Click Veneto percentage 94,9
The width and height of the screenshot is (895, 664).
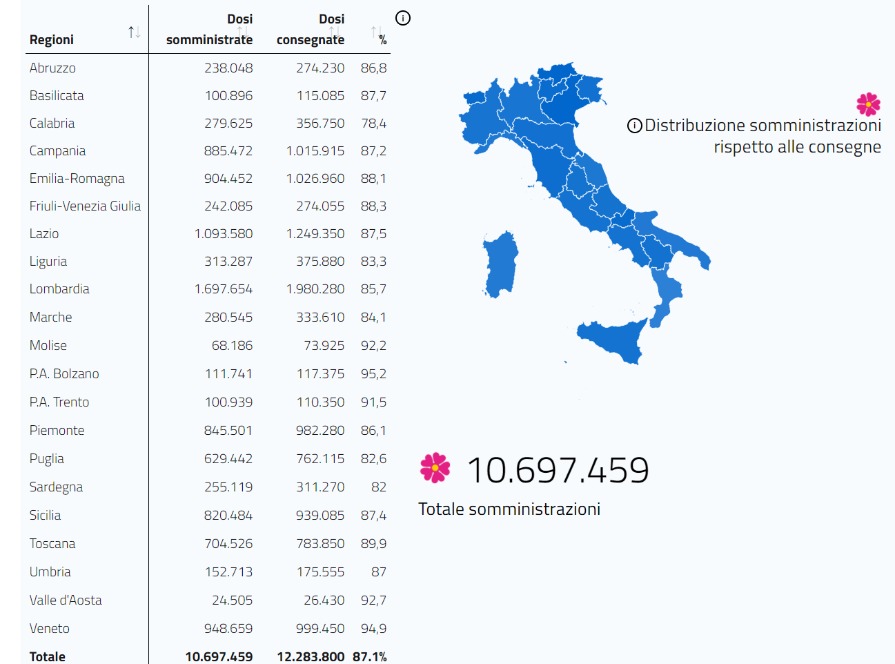coord(373,628)
